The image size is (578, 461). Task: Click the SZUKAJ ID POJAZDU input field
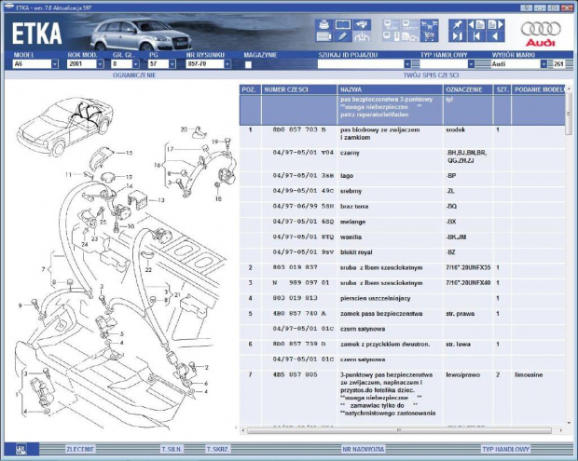coord(361,64)
